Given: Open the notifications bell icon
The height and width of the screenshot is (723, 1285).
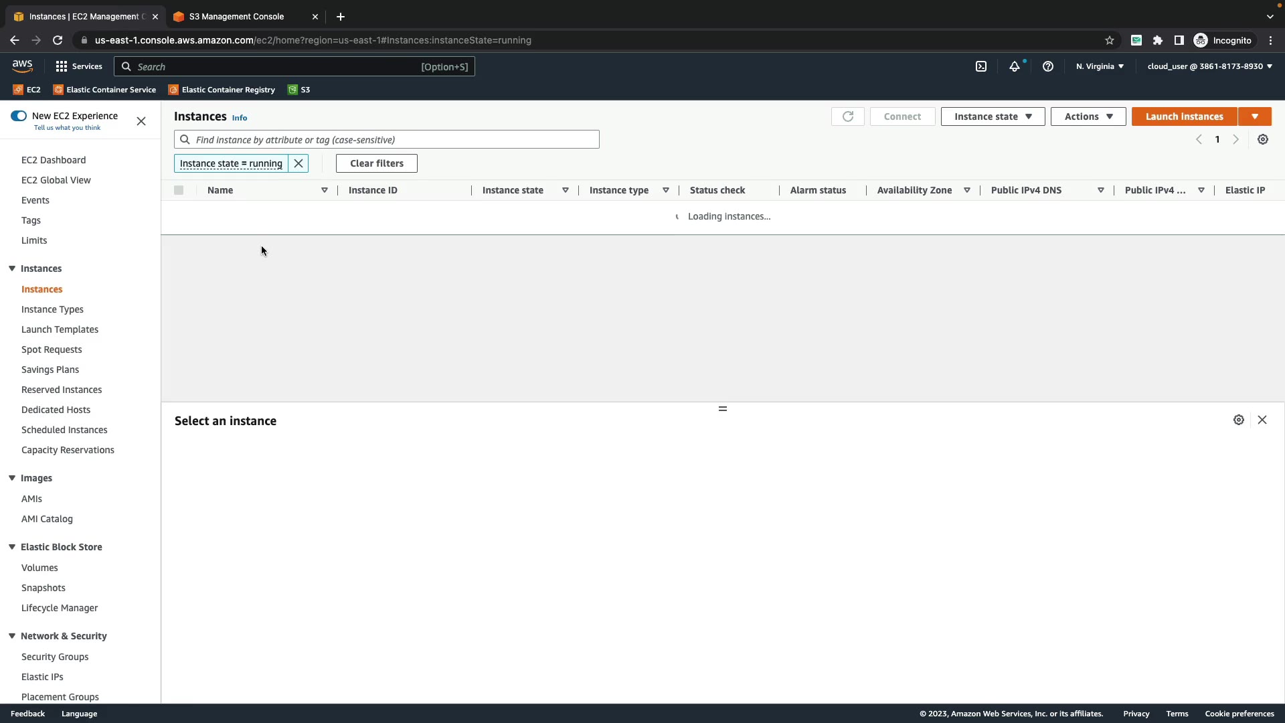Looking at the screenshot, I should pyautogui.click(x=1015, y=66).
